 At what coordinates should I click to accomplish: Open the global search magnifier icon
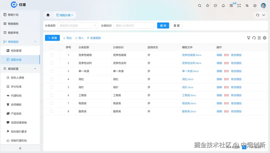[x=199, y=5]
